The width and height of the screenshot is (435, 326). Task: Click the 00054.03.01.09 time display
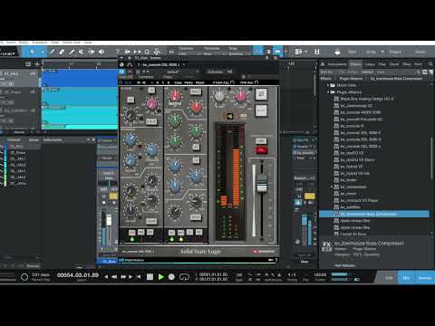pyautogui.click(x=78, y=275)
